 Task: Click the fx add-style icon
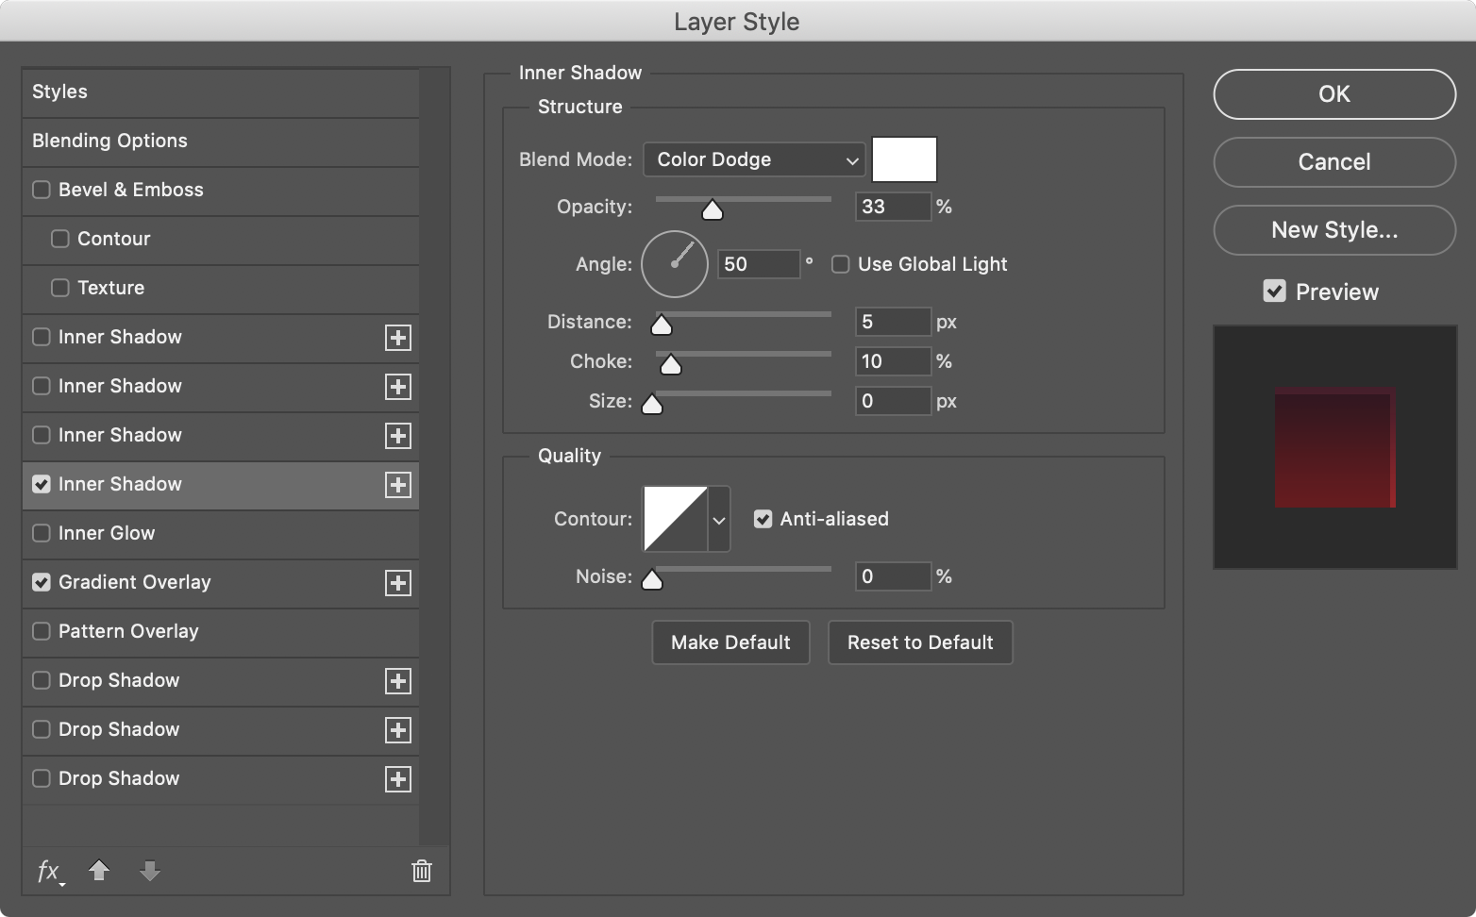click(x=49, y=871)
